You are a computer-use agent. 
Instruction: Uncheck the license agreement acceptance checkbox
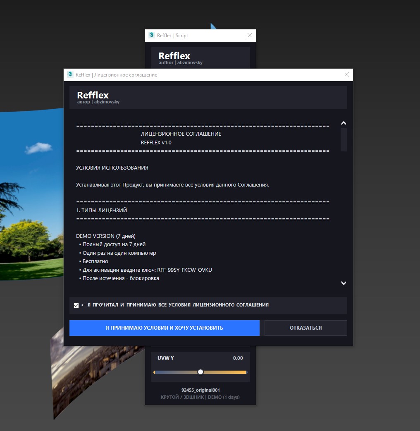[x=76, y=305]
